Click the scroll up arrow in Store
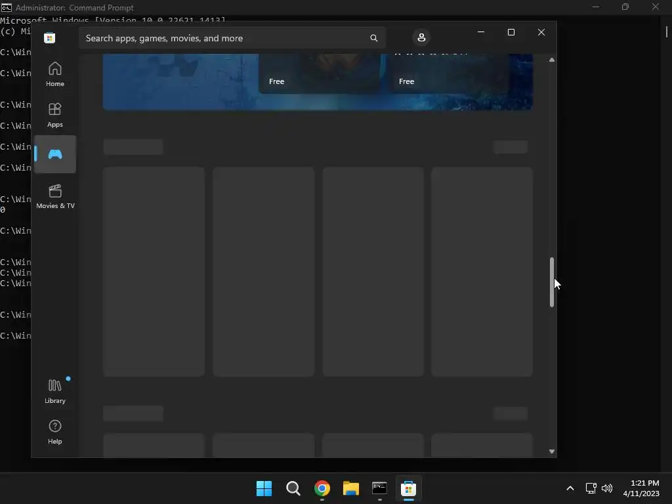 tap(551, 60)
